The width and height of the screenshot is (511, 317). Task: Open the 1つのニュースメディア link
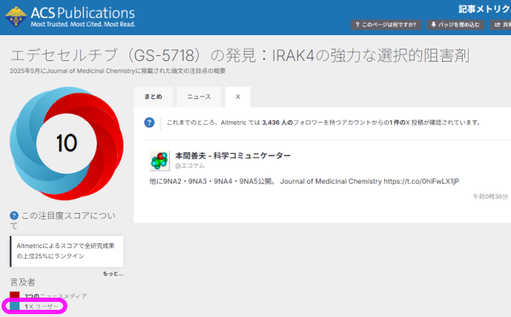pyautogui.click(x=56, y=296)
